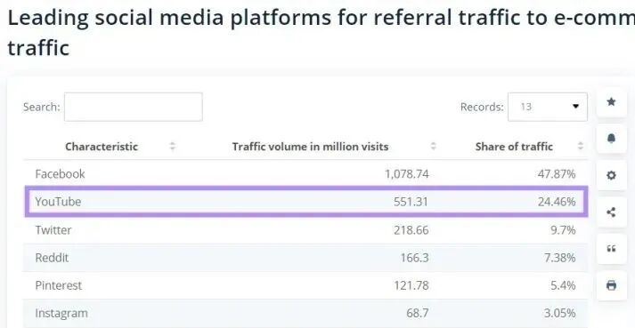Sort by Share of traffic arrows
Viewport: 635px width, 328px height.
click(x=581, y=147)
